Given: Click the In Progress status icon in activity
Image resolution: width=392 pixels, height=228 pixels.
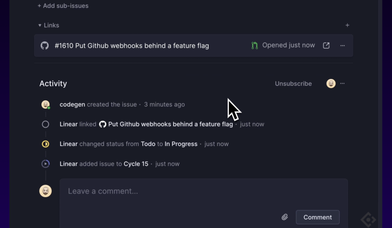Looking at the screenshot, I should [45, 144].
